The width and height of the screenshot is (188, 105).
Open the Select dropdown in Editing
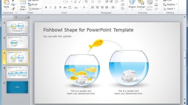pos(174,9)
